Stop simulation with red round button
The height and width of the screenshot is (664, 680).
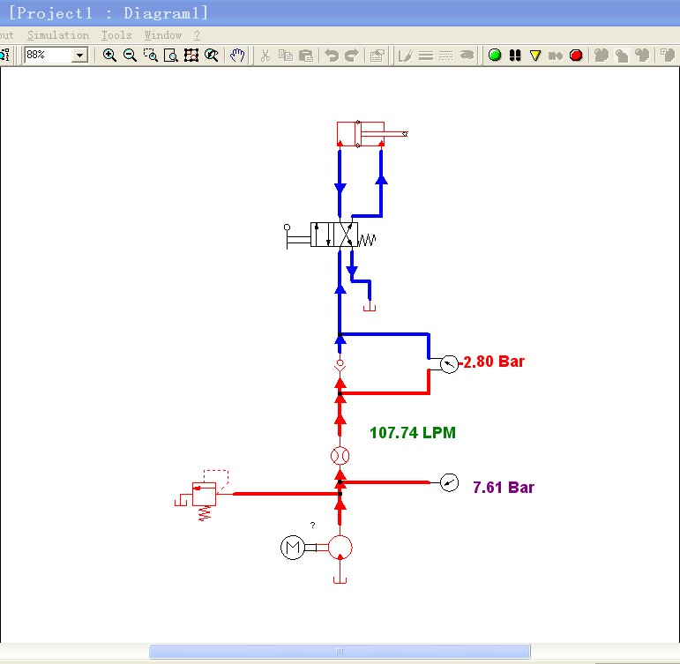tap(576, 55)
